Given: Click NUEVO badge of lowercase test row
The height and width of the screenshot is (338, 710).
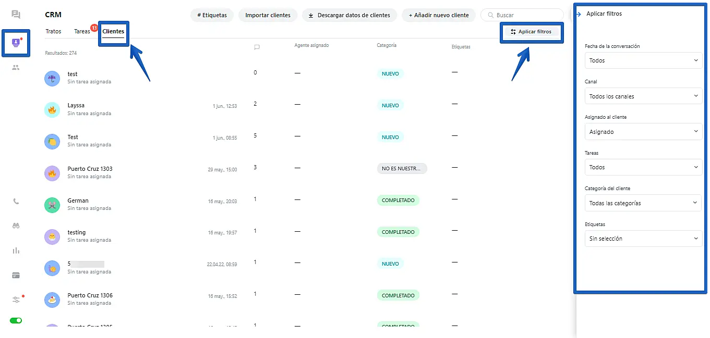Looking at the screenshot, I should [x=390, y=74].
